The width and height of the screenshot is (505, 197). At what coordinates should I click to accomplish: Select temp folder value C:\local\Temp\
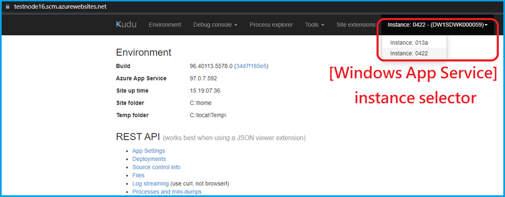(208, 115)
